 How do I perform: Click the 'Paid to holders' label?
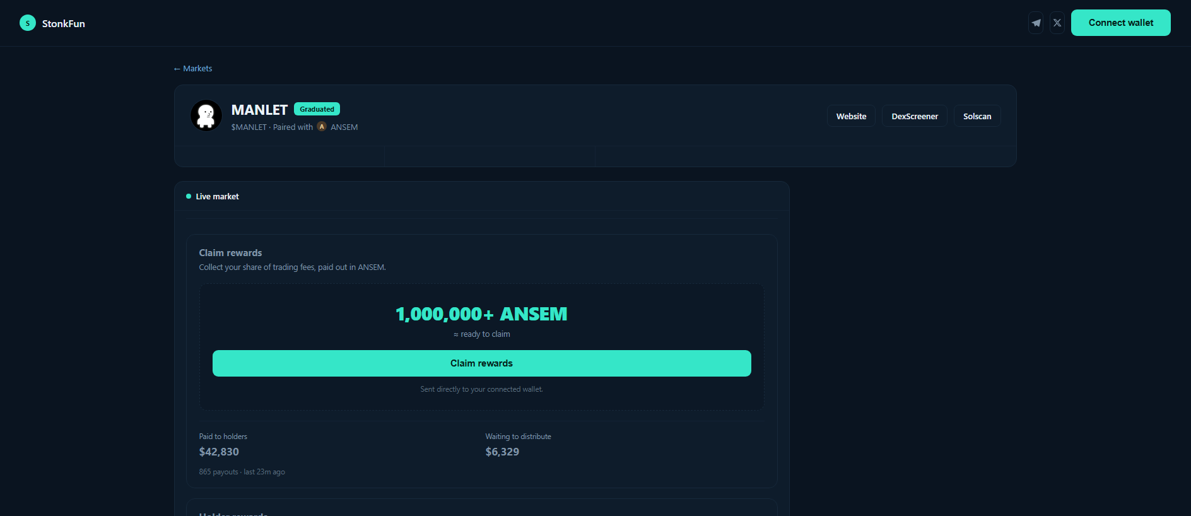(223, 437)
